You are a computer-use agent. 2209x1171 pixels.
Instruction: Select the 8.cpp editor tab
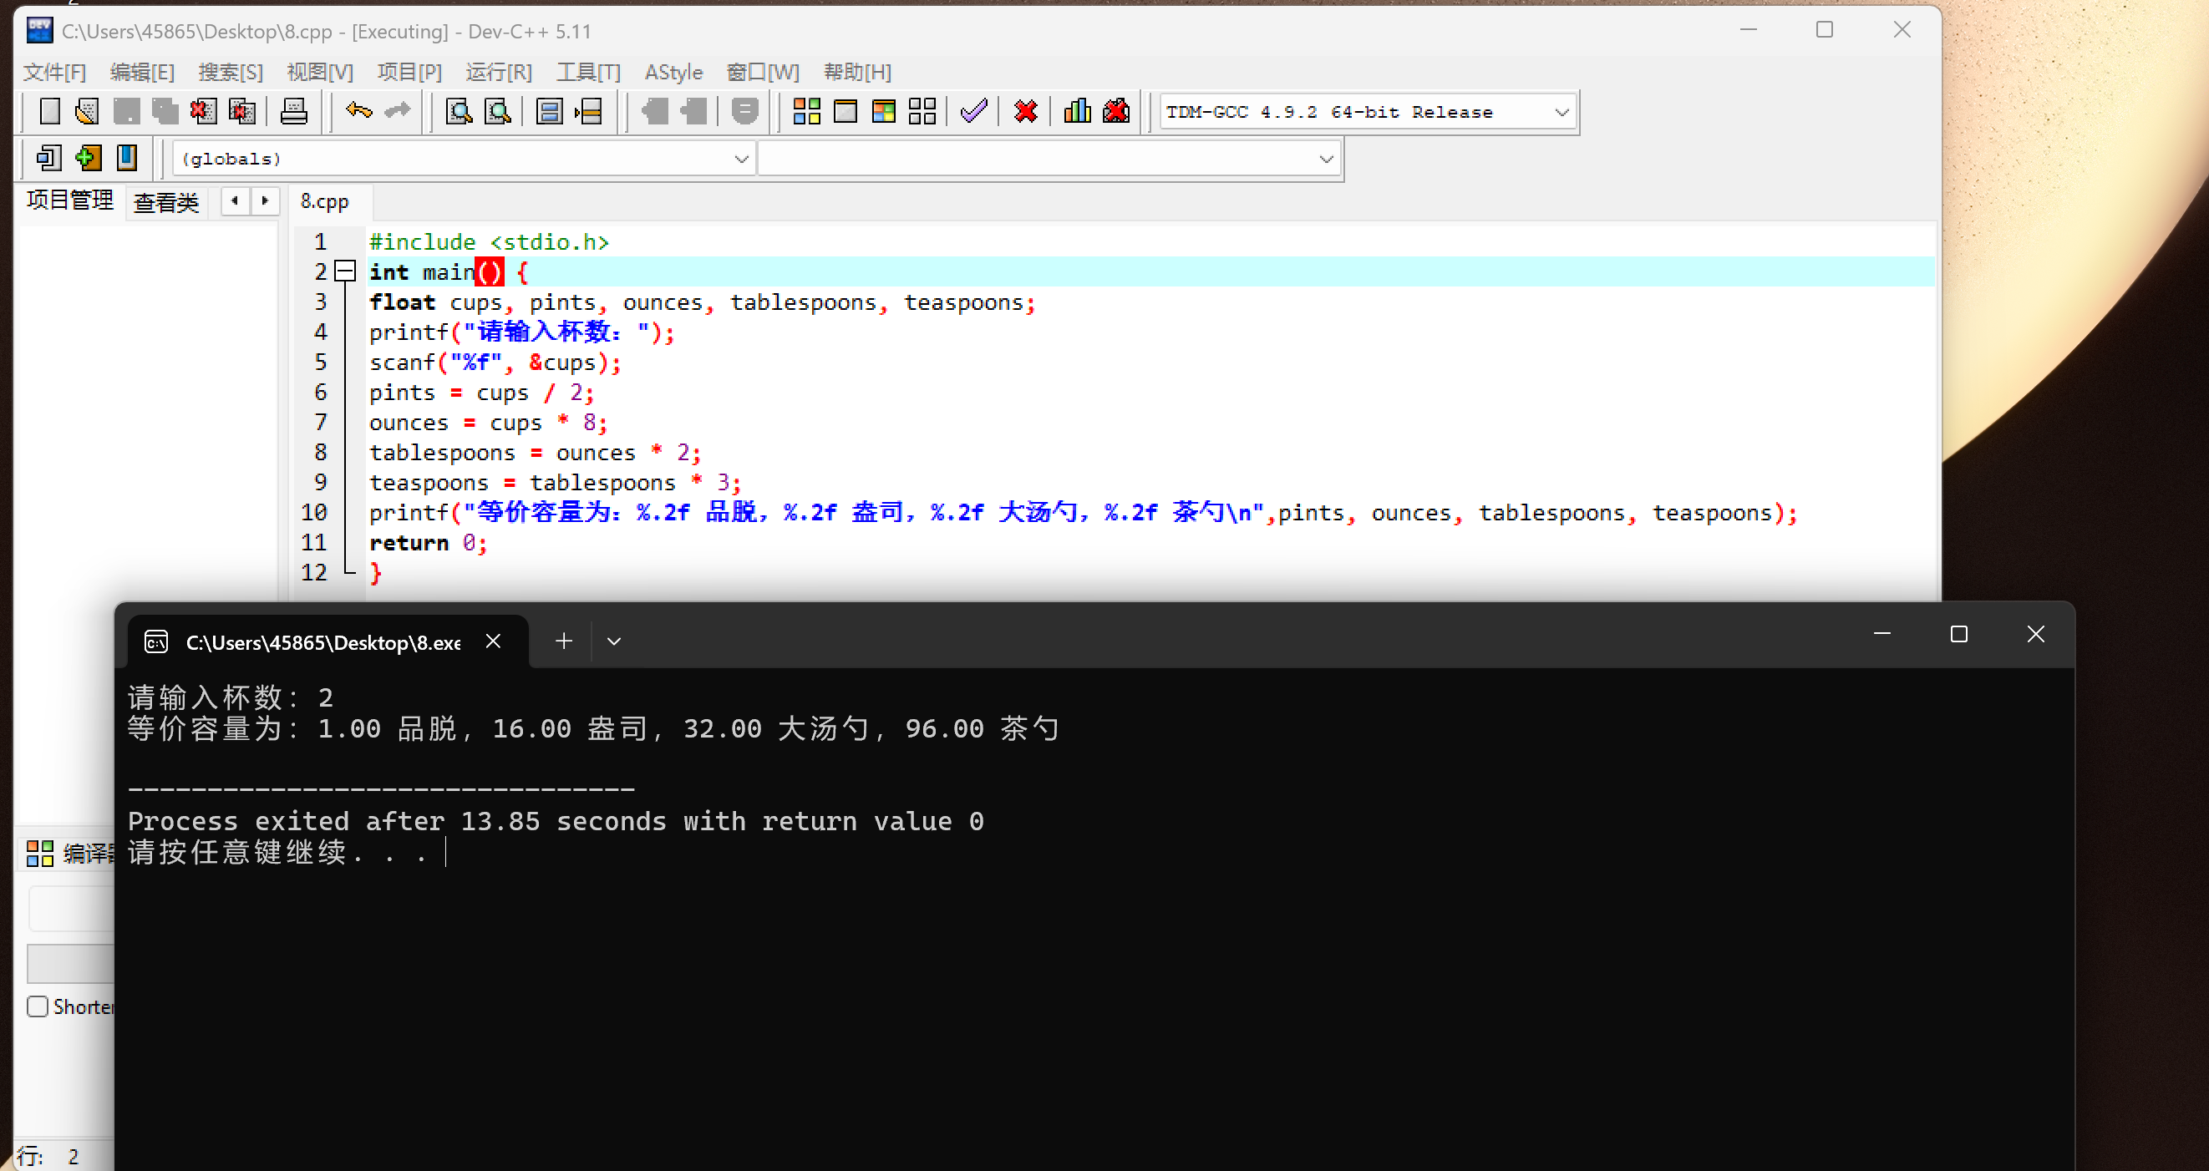(324, 201)
